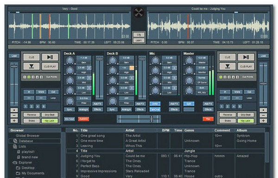Sort tracks by Genre column header
Image resolution: width=278 pixels, height=178 pixels.
click(x=189, y=130)
